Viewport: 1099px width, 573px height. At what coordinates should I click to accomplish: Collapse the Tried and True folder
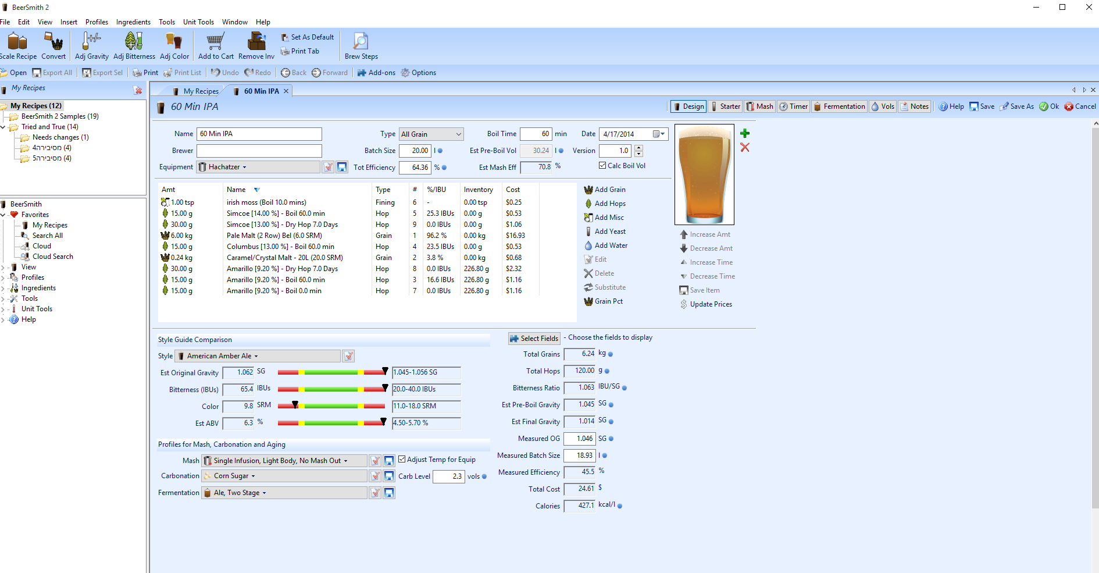pos(3,127)
